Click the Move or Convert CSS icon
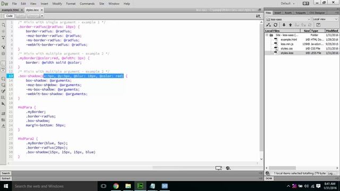This screenshot has width=340, height=191. (3, 104)
